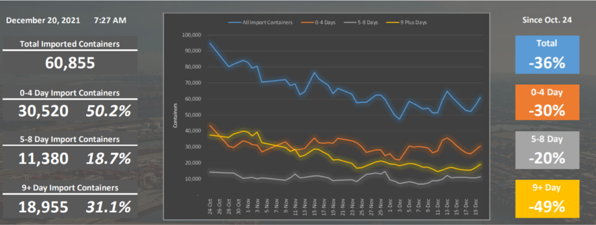Click the '40,000' y-axis label
596x225 pixels.
193,131
